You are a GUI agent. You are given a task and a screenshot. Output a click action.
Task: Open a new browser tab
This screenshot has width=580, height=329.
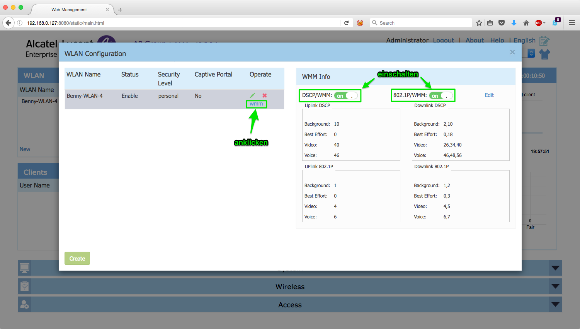(120, 10)
